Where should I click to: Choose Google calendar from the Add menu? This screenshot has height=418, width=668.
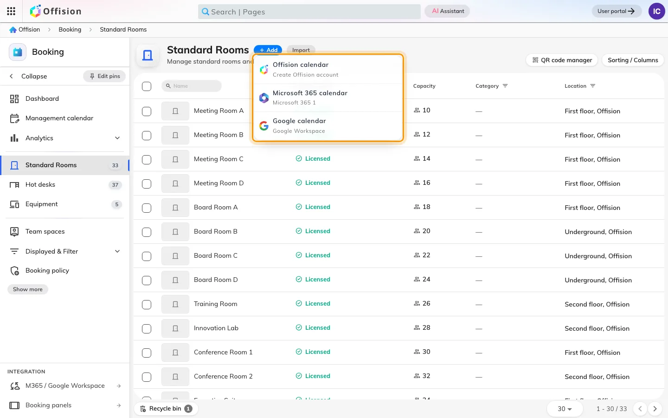point(328,126)
